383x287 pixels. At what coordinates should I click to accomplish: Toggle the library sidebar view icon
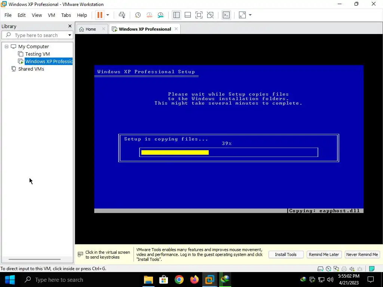[x=177, y=15]
